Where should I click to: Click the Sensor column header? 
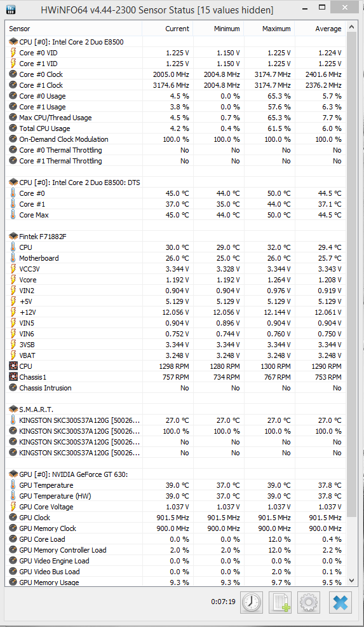[75, 29]
